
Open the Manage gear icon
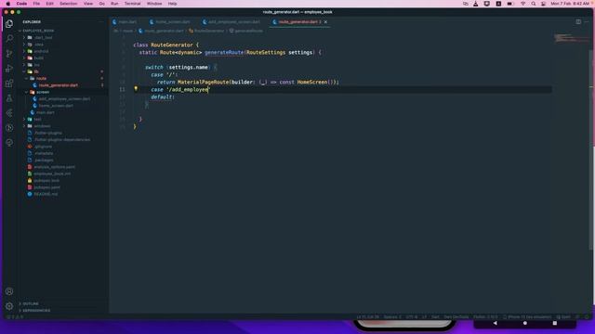coord(9,306)
